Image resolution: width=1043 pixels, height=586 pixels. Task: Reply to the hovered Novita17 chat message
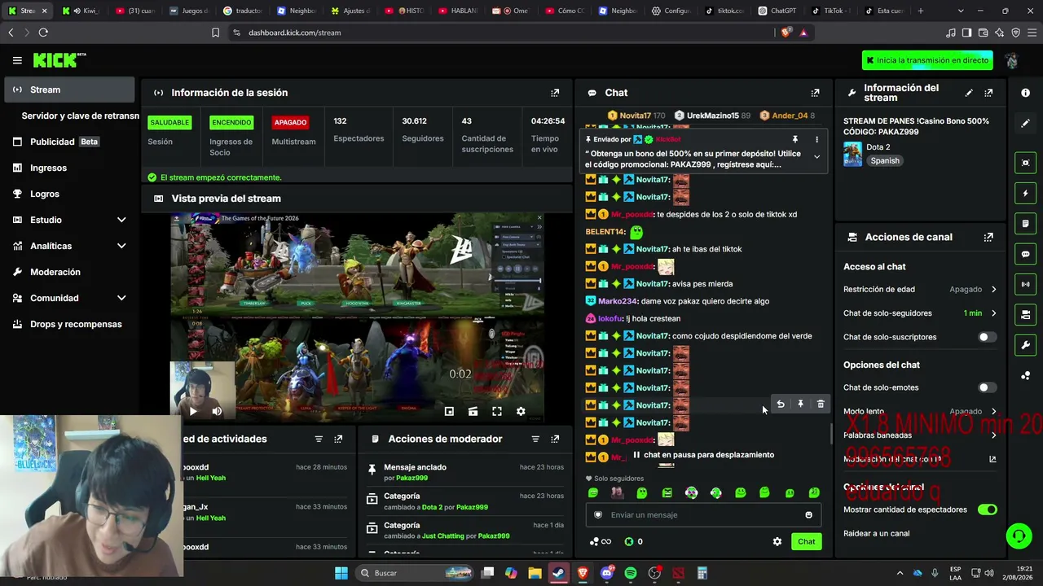(781, 404)
